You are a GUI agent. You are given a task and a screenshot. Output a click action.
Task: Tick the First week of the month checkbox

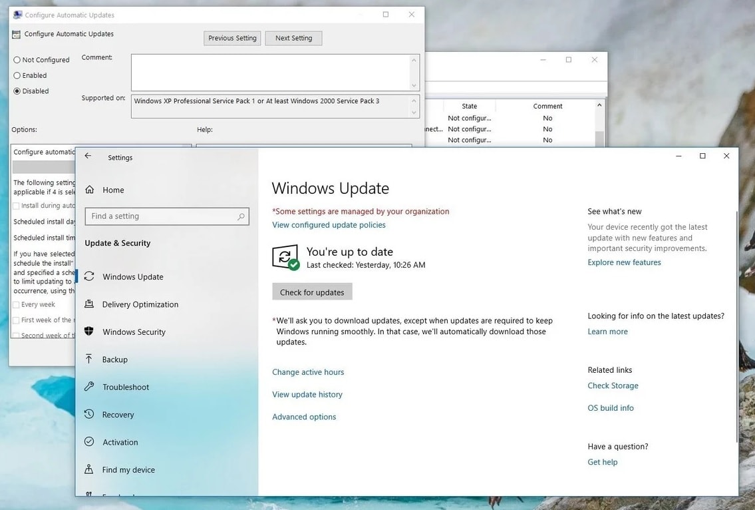point(16,320)
